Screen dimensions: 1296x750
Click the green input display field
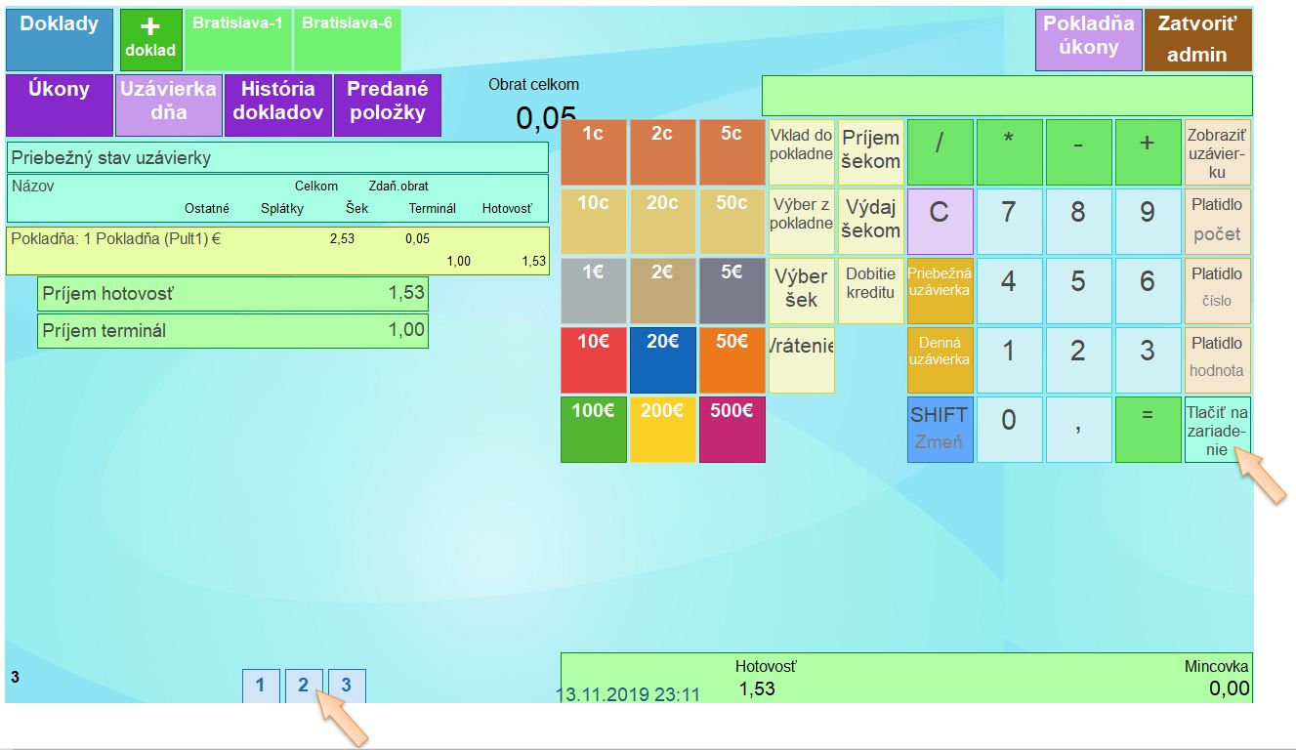pos(1006,96)
